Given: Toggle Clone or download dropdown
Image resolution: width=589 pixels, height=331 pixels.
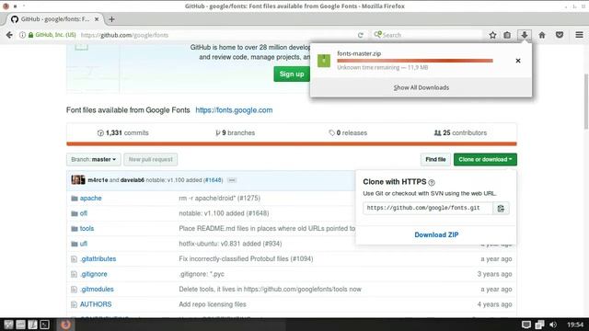Looking at the screenshot, I should pos(485,159).
